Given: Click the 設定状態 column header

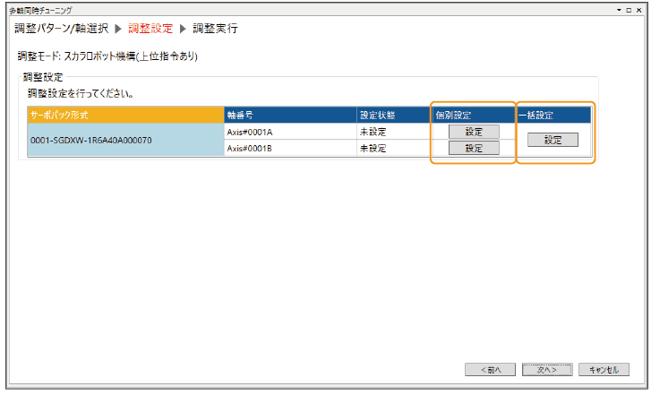Looking at the screenshot, I should [x=392, y=115].
